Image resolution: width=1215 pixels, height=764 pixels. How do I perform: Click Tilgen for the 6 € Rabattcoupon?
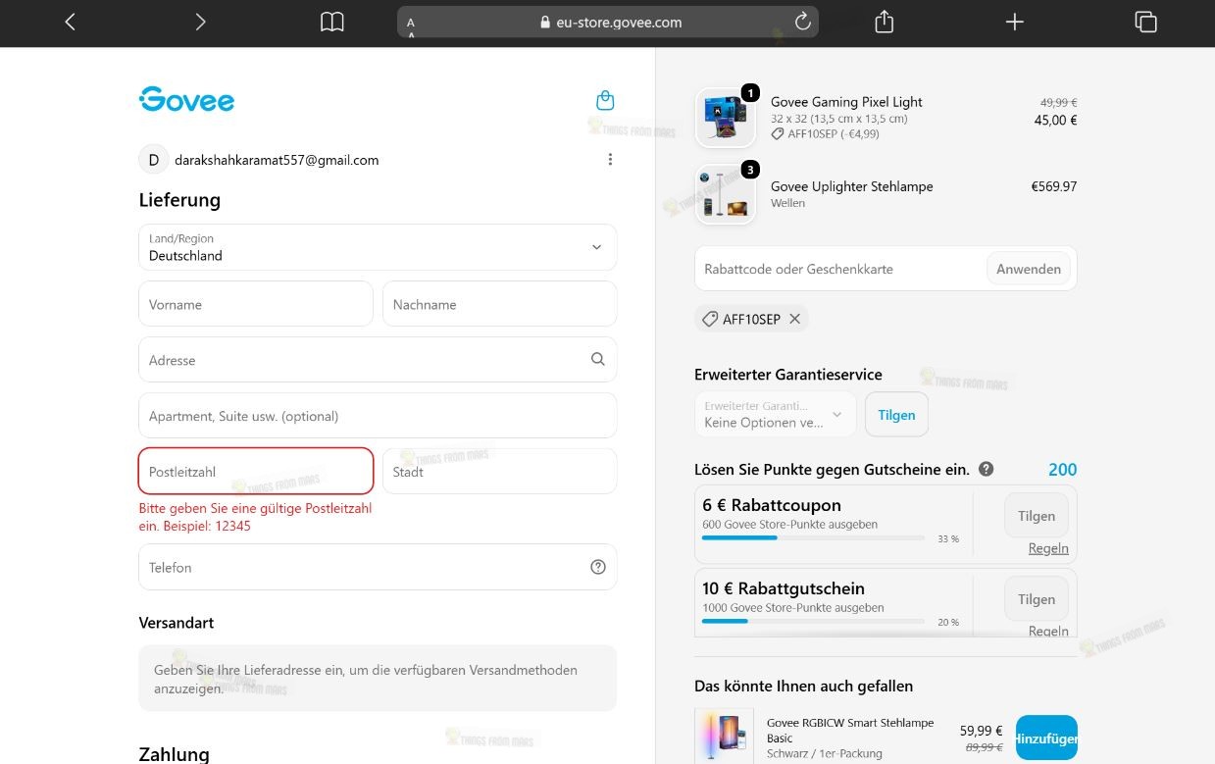pyautogui.click(x=1037, y=516)
